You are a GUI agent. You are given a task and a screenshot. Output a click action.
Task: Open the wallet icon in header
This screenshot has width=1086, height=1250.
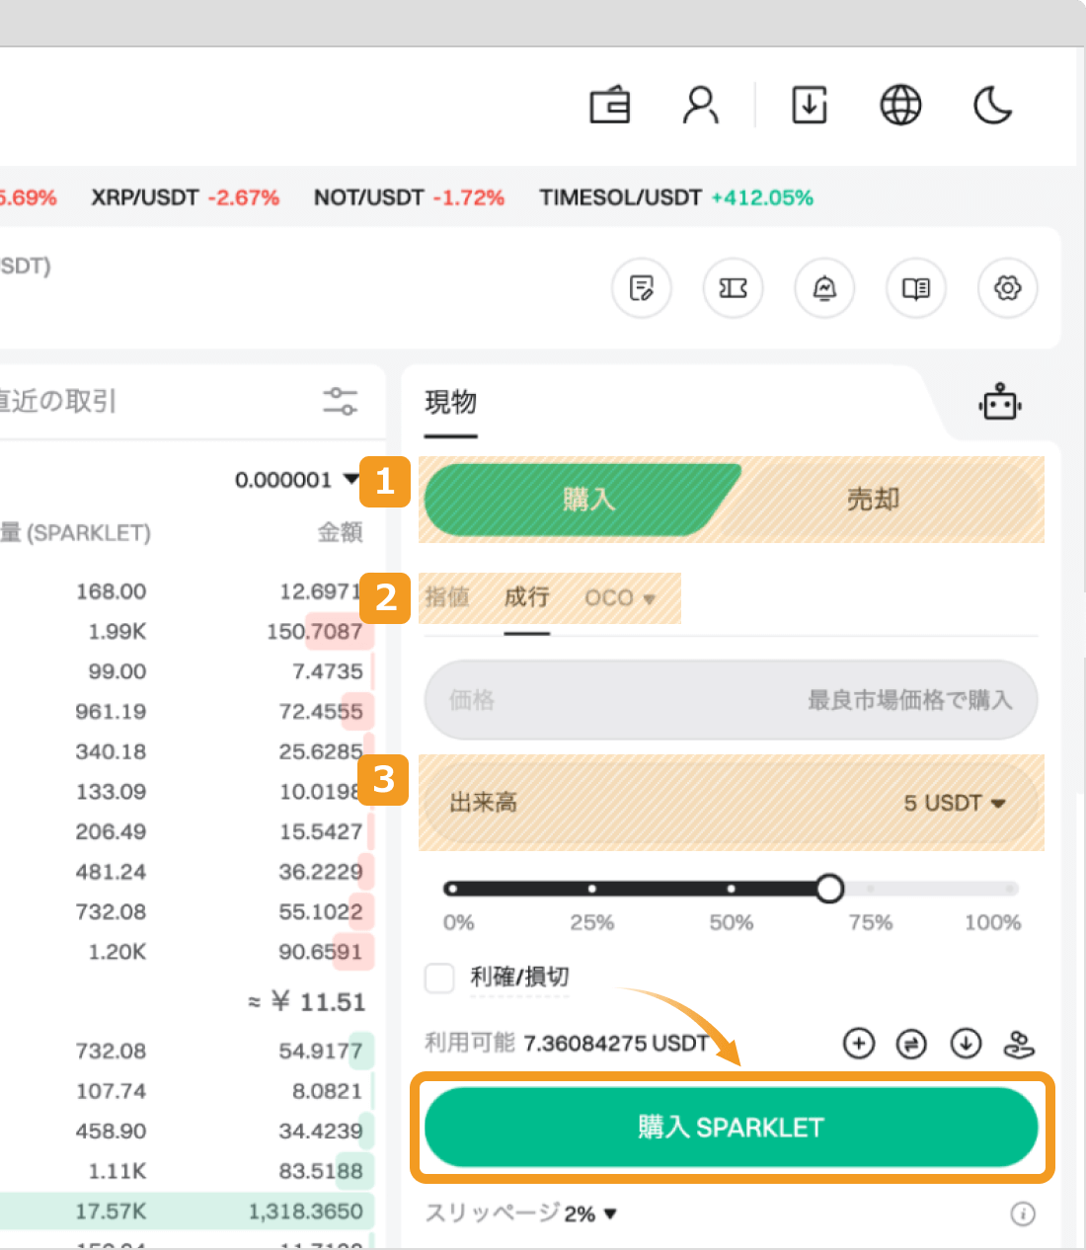[x=610, y=105]
